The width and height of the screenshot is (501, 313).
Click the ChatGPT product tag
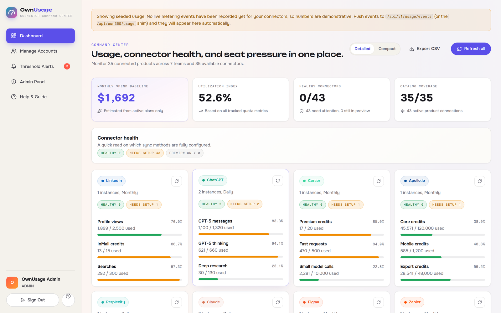click(213, 180)
